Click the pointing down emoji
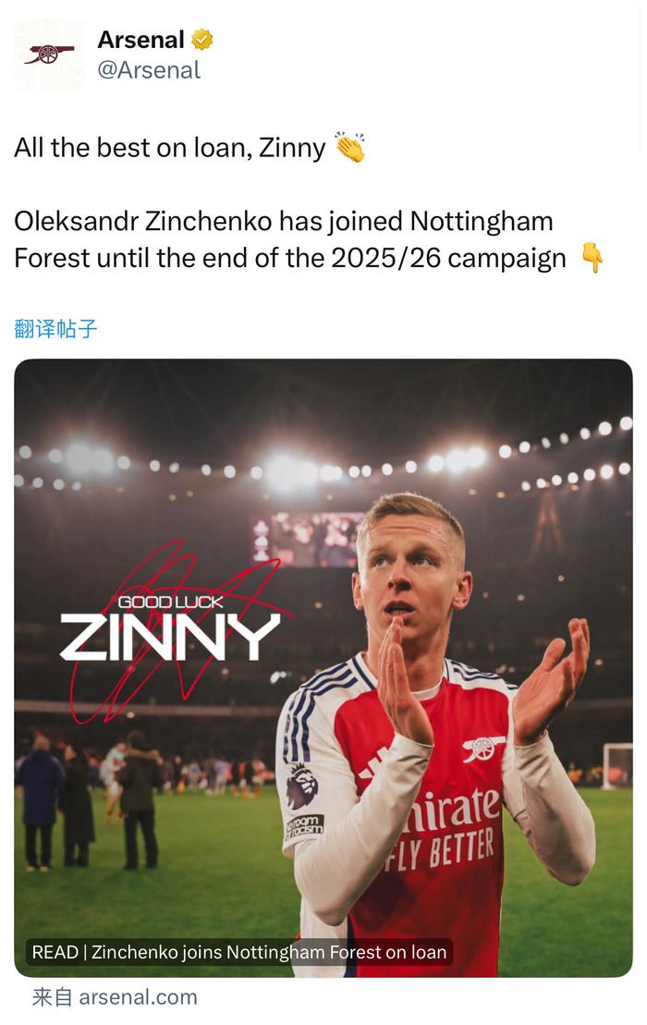The height and width of the screenshot is (1025, 647). (x=592, y=258)
